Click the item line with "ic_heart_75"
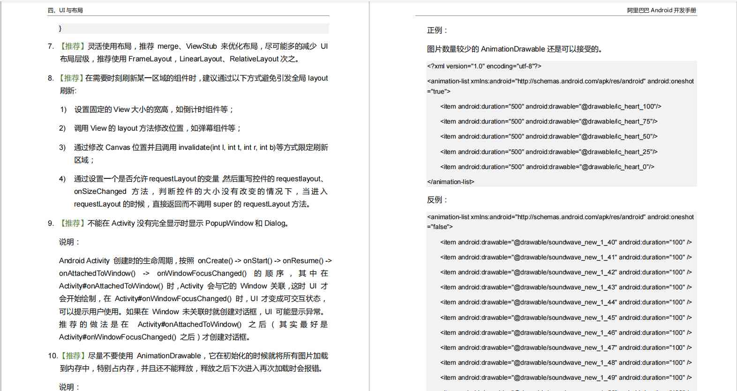 (x=549, y=121)
